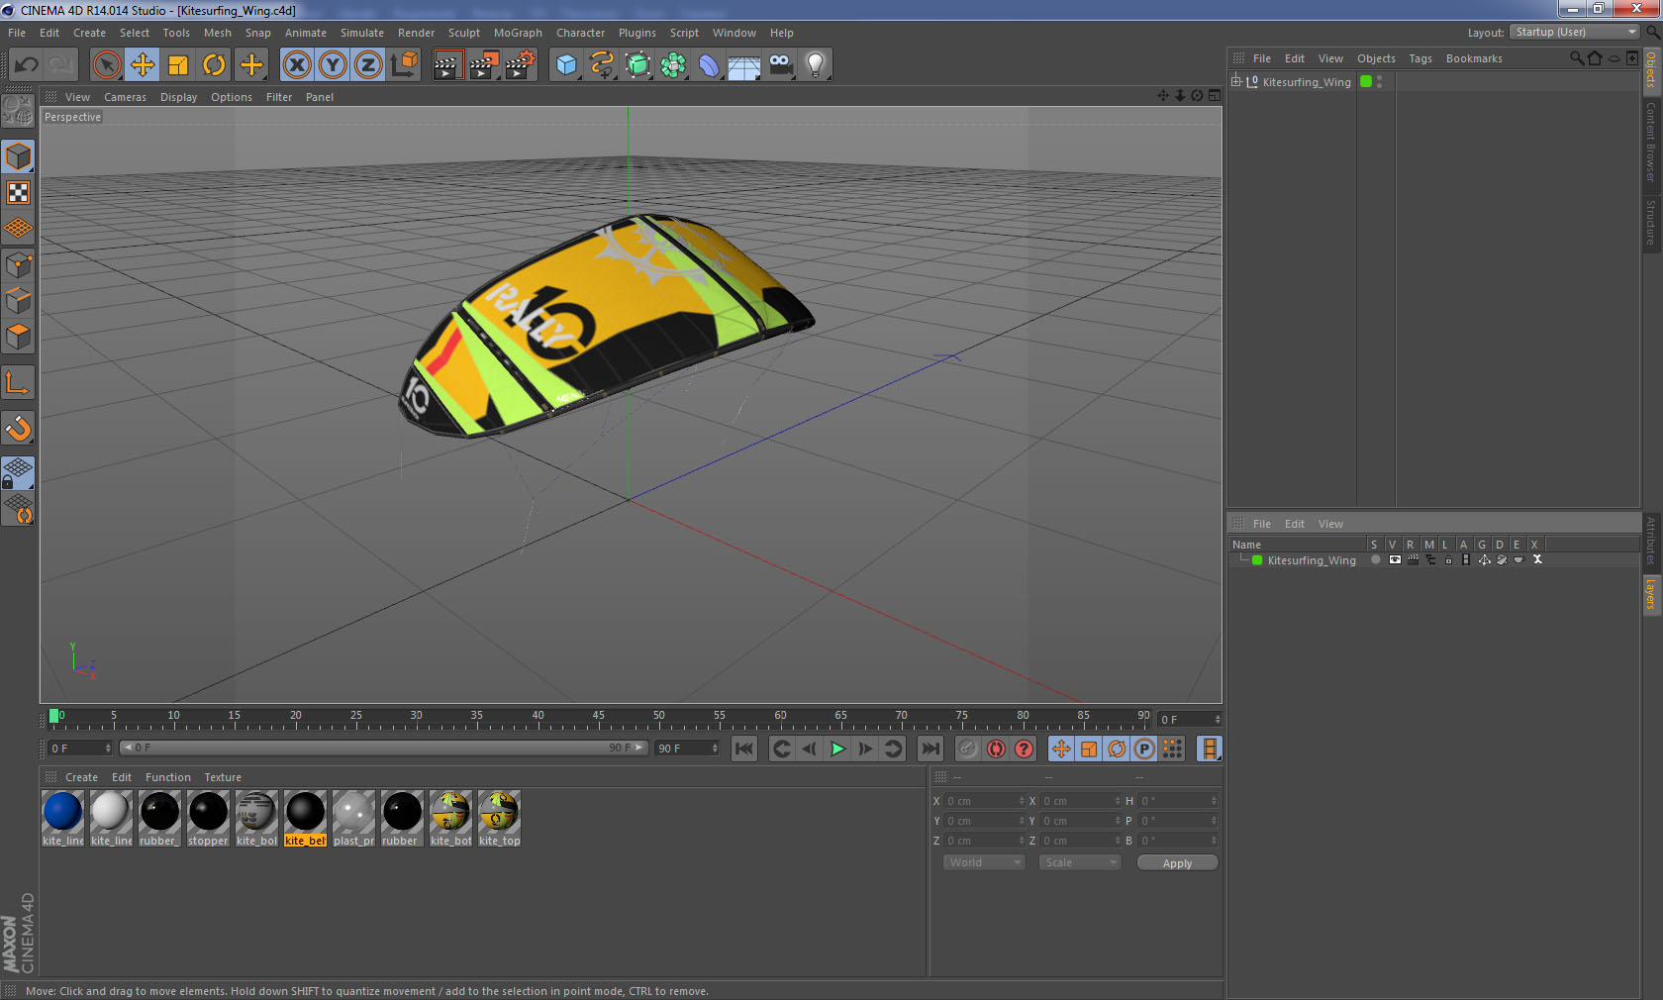The image size is (1663, 1000).
Task: Open the Character menu
Action: tap(580, 33)
